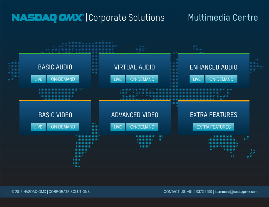Image resolution: width=269 pixels, height=207 pixels.
Task: Click the VIRTUAL AUDIO panel title
Action: pos(134,67)
